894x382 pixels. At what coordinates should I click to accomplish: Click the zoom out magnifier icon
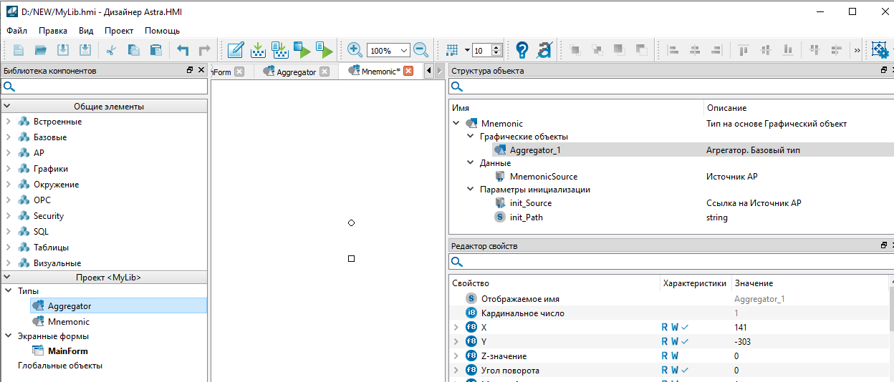click(420, 50)
